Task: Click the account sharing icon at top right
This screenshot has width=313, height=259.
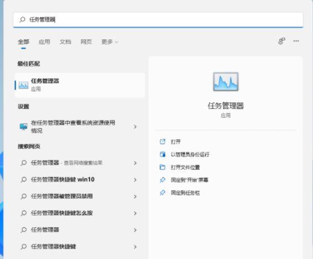Action: pos(282,41)
